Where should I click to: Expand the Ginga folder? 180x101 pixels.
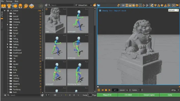tap(7, 47)
